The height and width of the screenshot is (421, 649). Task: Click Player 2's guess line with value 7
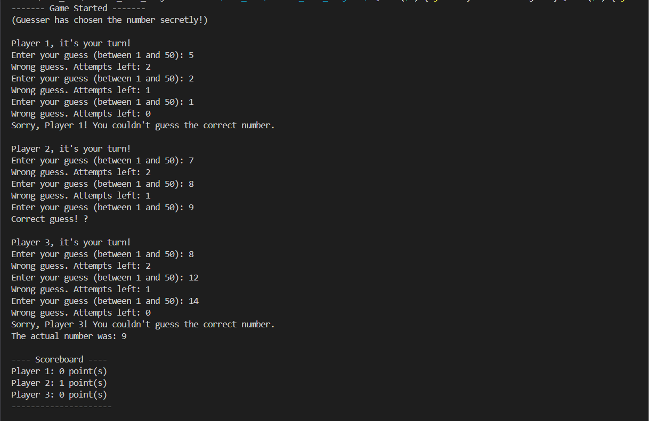(x=102, y=161)
